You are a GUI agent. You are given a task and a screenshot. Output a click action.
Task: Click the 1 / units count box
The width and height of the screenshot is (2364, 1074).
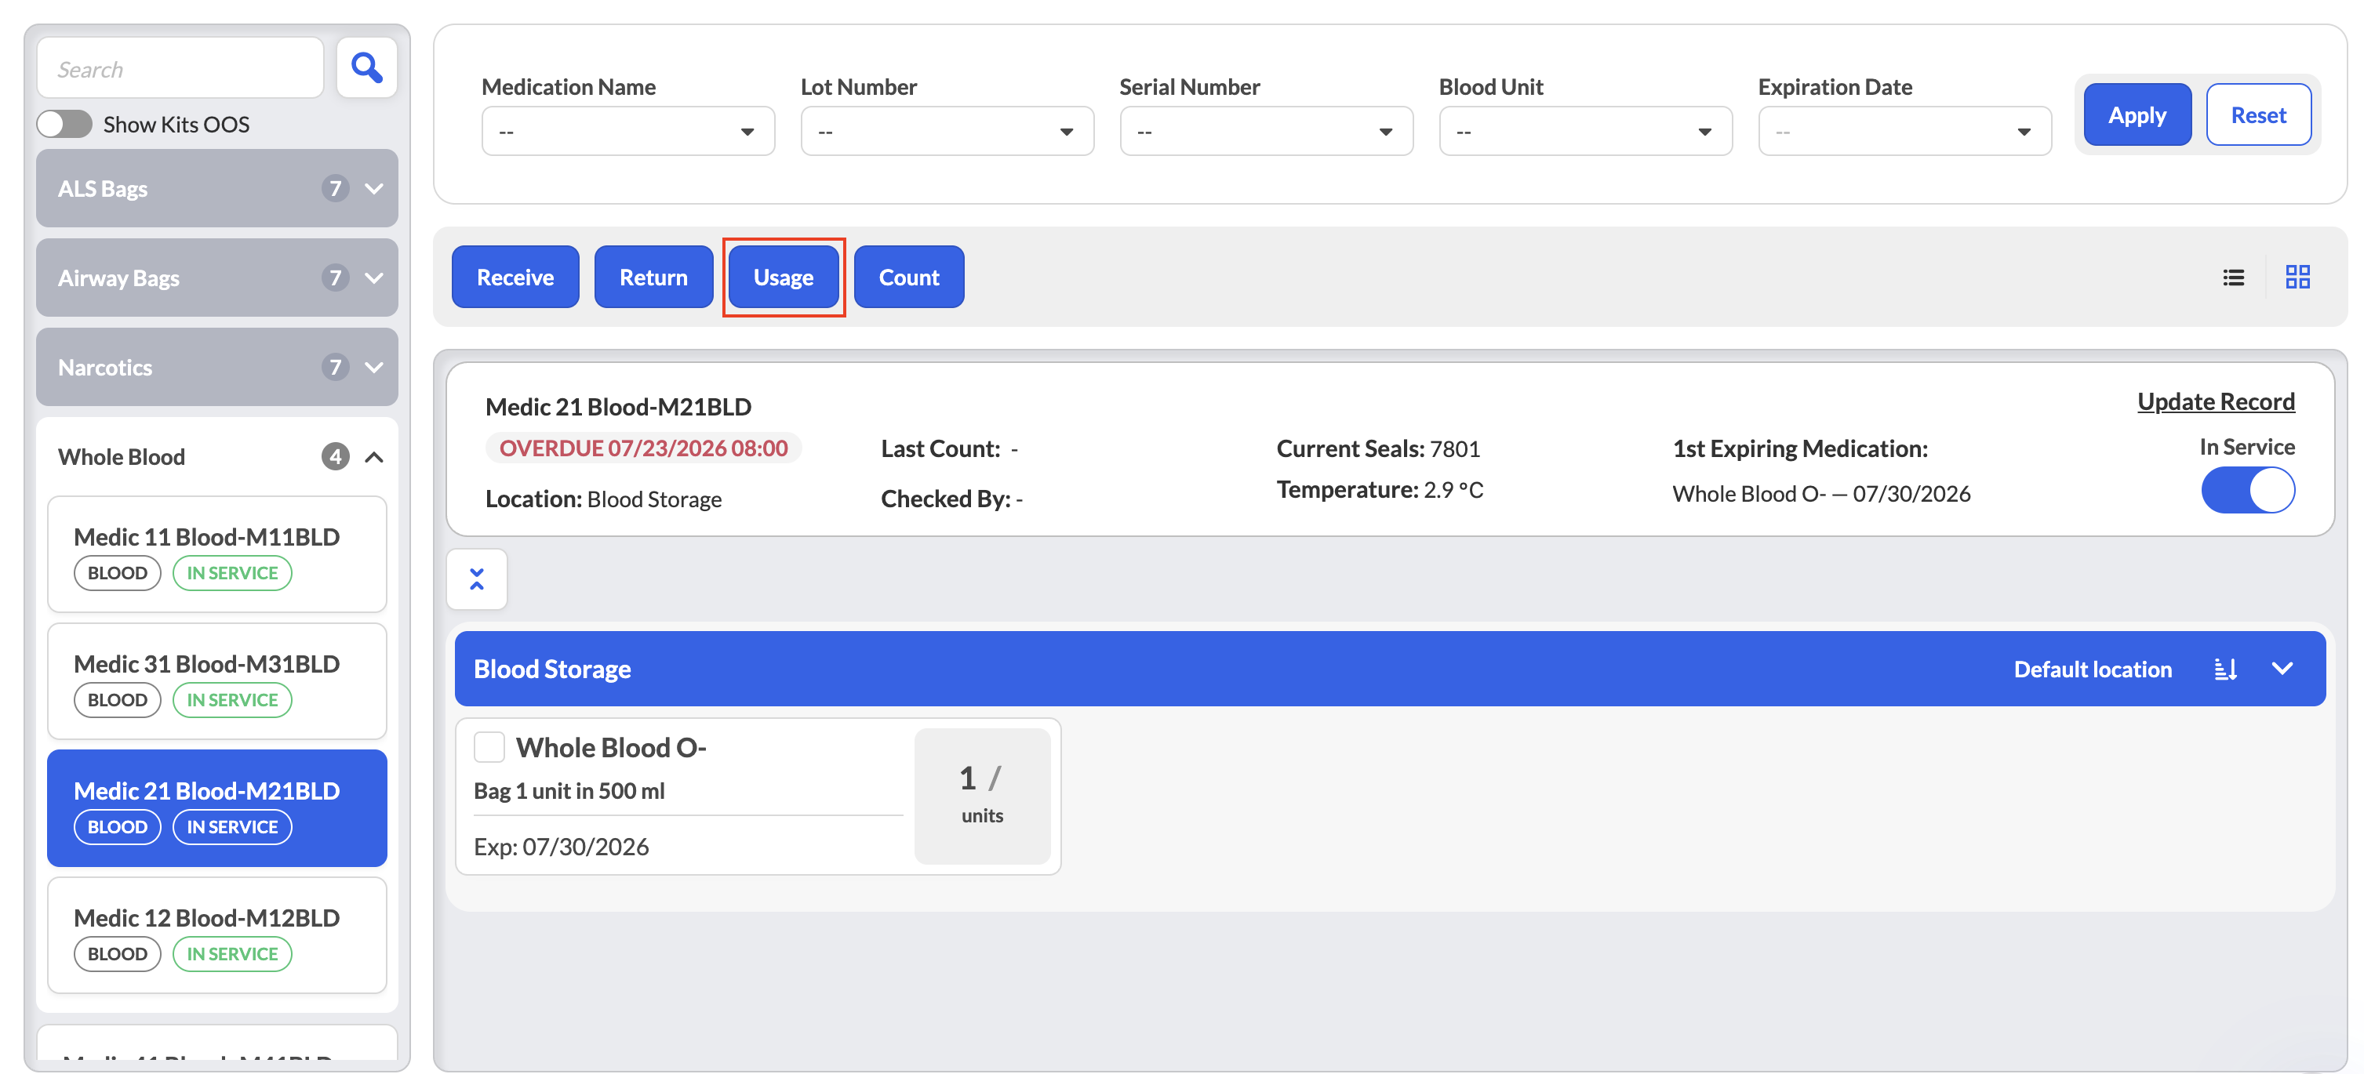coord(982,796)
